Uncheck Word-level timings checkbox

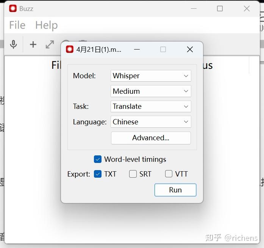click(x=98, y=159)
